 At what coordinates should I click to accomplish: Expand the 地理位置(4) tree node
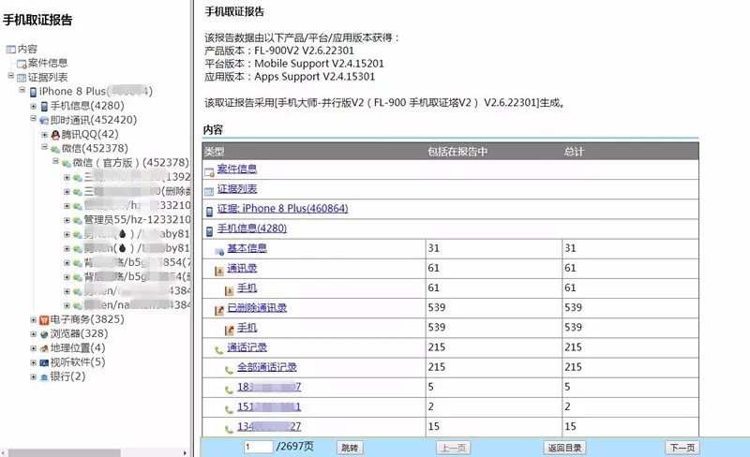33,348
